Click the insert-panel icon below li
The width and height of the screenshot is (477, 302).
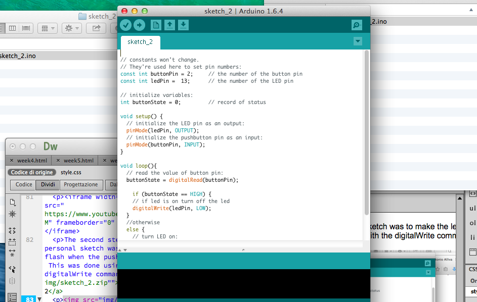point(473,252)
